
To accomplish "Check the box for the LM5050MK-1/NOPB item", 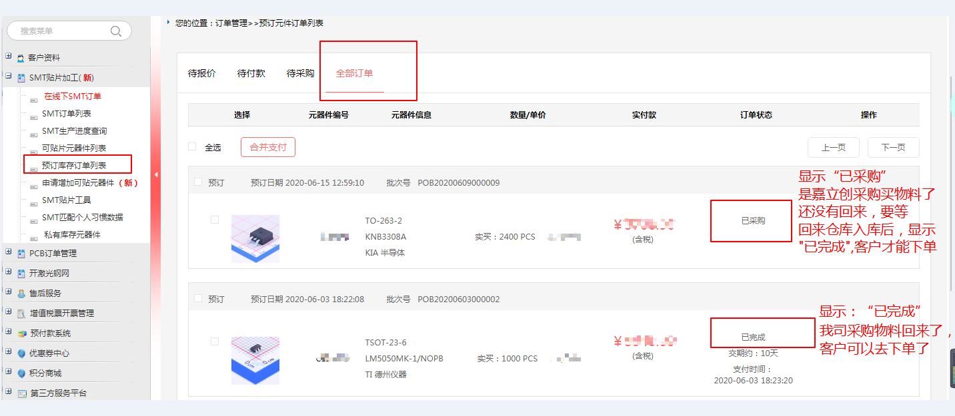I will [x=215, y=341].
